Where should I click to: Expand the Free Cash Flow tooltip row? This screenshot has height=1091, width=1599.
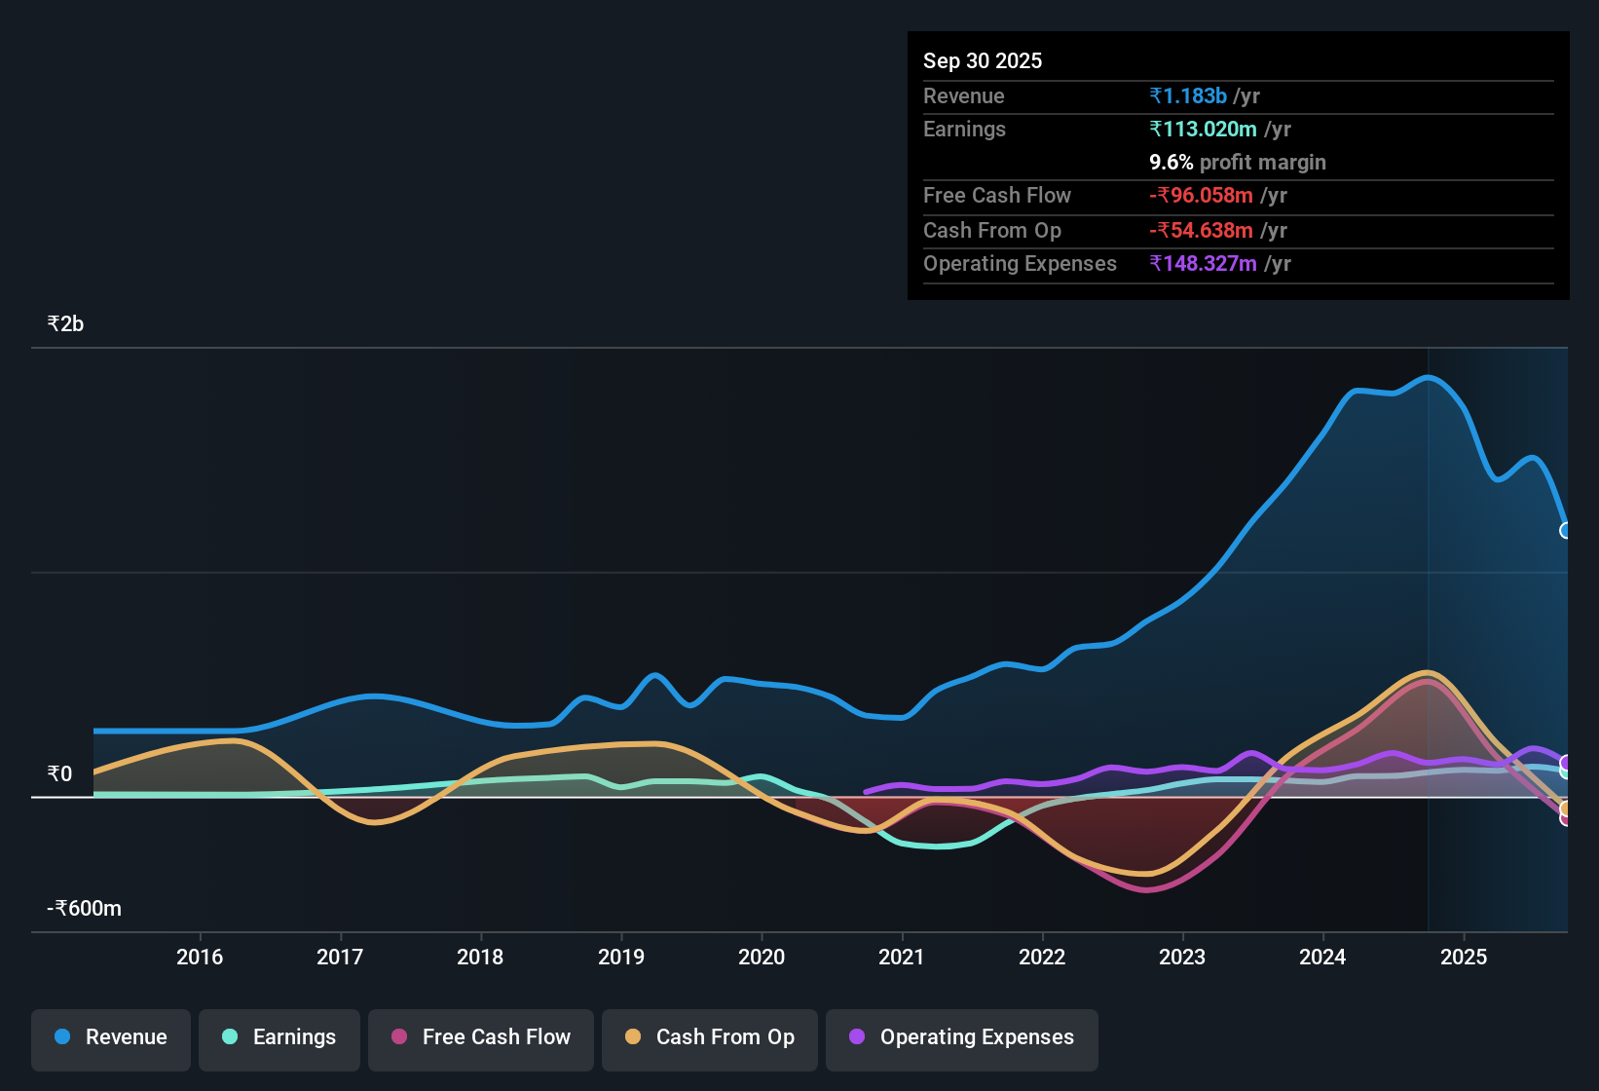1237,196
